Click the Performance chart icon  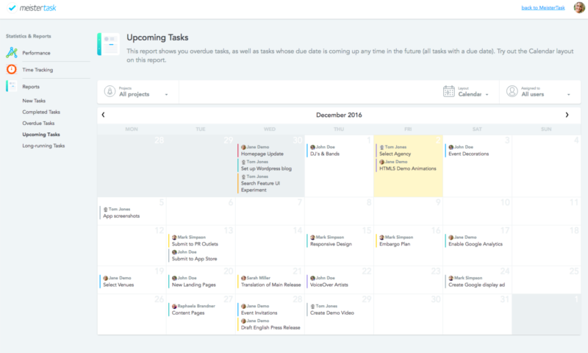tap(12, 53)
